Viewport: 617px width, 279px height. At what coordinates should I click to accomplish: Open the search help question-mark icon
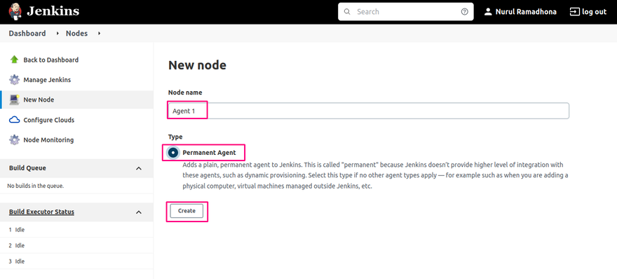point(464,12)
